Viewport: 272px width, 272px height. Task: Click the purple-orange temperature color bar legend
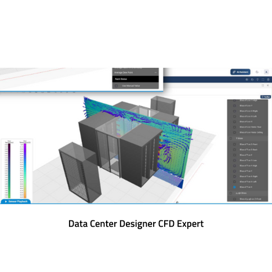(25, 171)
